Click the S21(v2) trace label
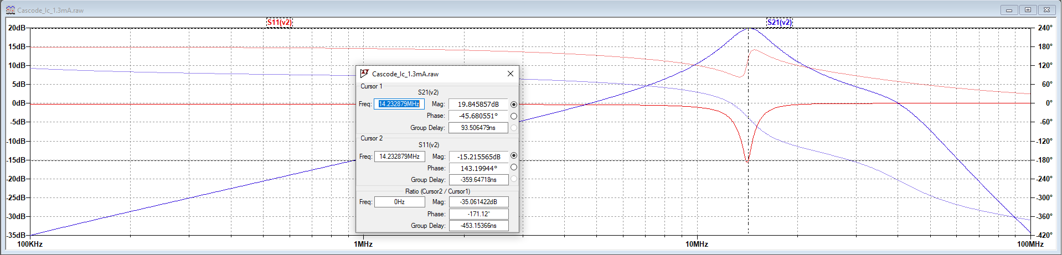Image resolution: width=1062 pixels, height=255 pixels. [x=779, y=22]
